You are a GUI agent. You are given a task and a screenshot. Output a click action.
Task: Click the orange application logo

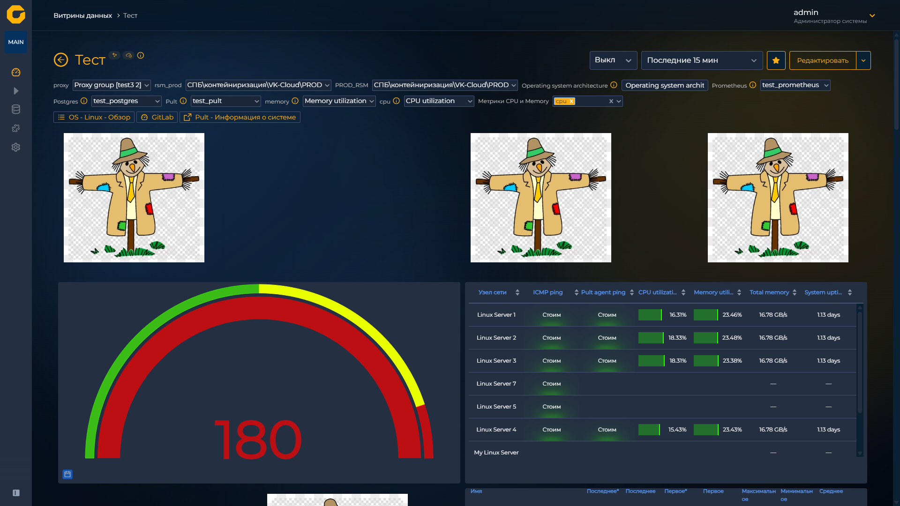coord(16,15)
